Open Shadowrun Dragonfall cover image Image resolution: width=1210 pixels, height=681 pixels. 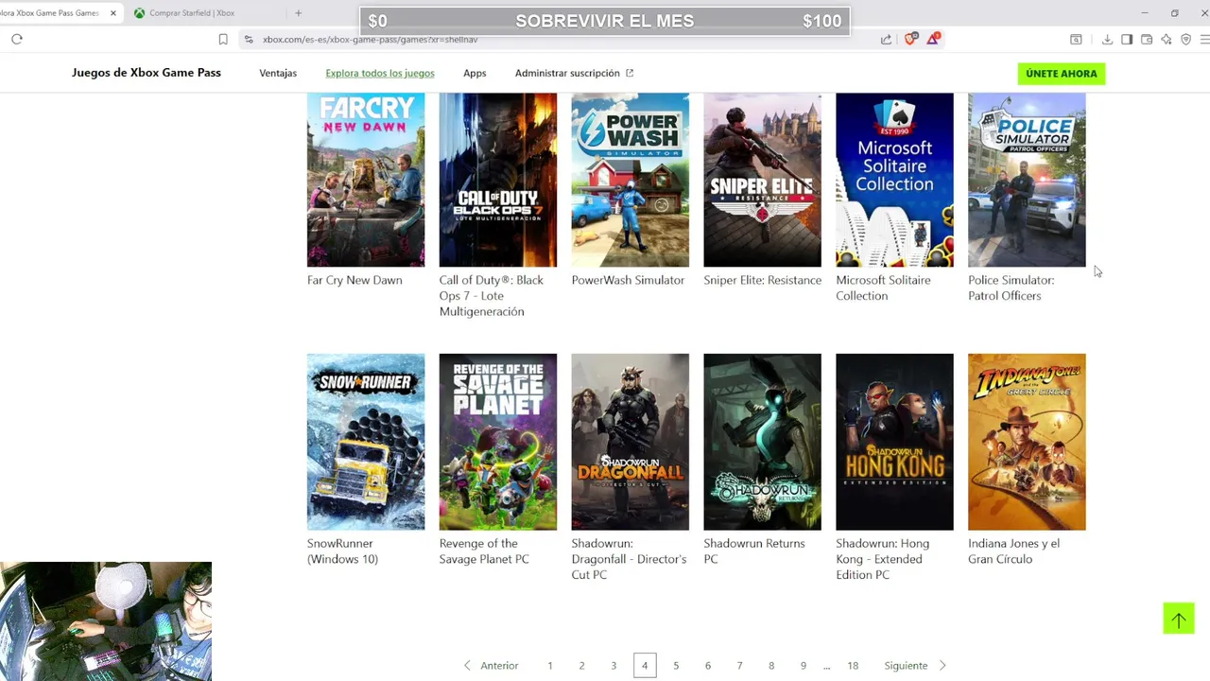click(x=631, y=442)
